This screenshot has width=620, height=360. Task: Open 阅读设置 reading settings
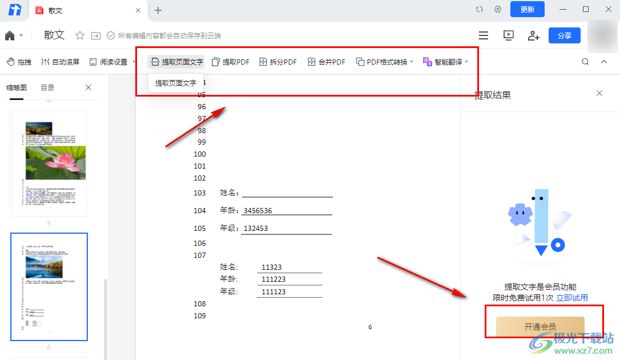[x=108, y=62]
